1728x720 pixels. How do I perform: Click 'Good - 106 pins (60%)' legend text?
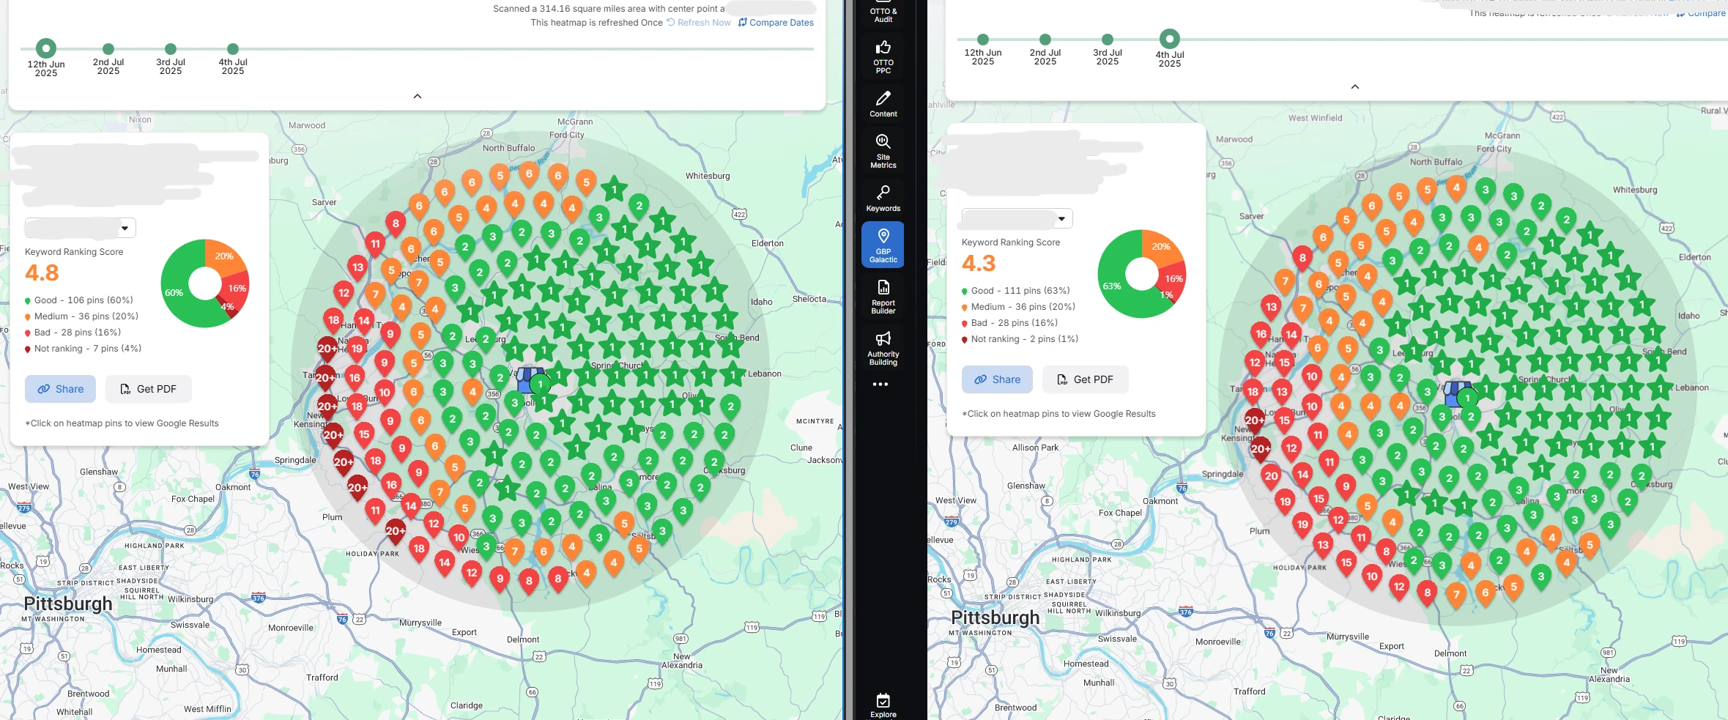coord(84,300)
